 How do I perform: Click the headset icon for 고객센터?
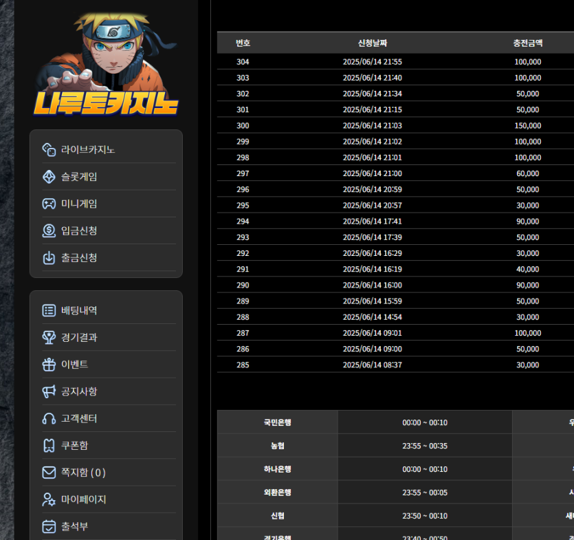point(49,418)
